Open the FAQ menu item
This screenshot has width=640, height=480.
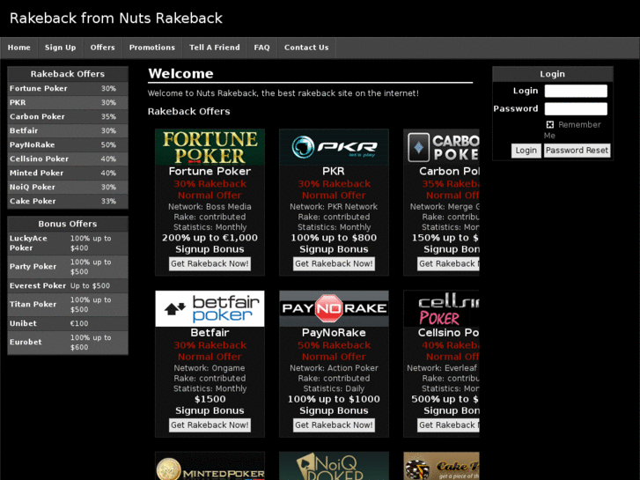[262, 48]
